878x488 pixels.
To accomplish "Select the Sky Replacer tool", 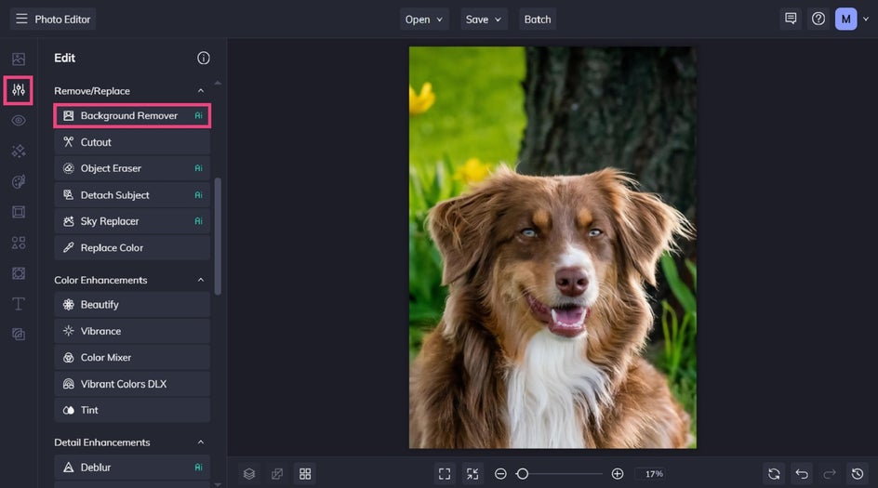I will (132, 221).
